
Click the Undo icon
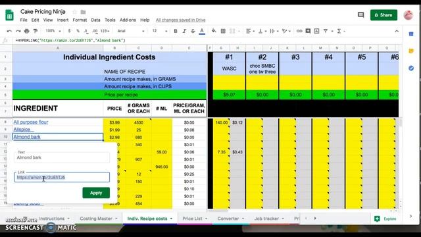pos(9,31)
